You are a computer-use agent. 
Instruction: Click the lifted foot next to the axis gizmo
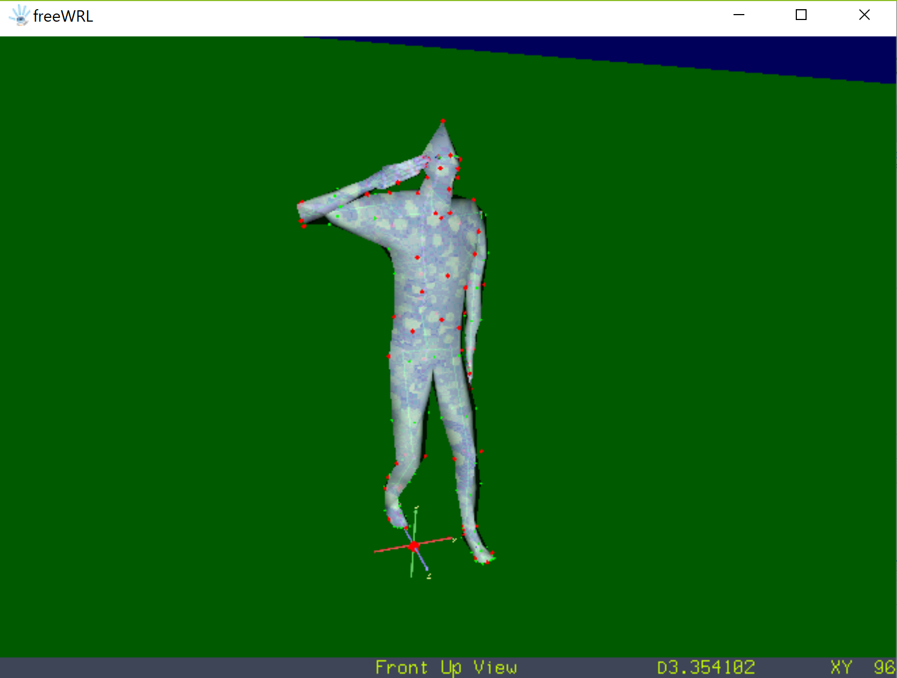[x=395, y=514]
